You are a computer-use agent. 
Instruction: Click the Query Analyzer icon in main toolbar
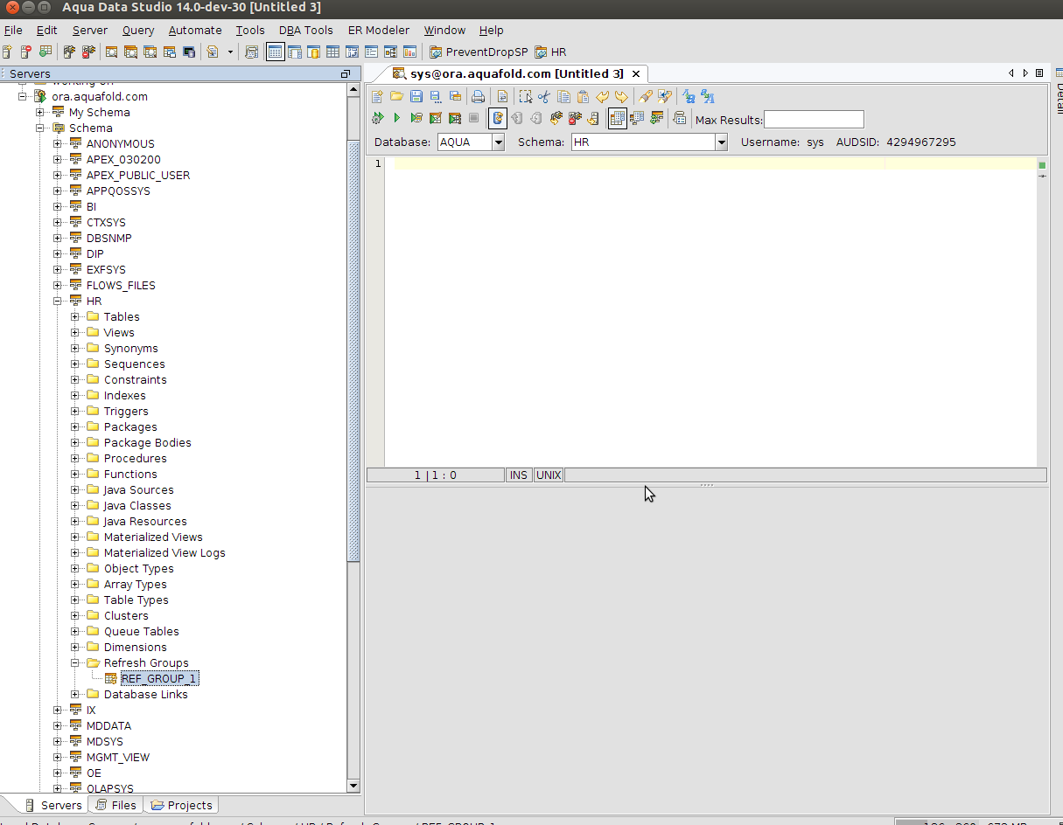(112, 52)
